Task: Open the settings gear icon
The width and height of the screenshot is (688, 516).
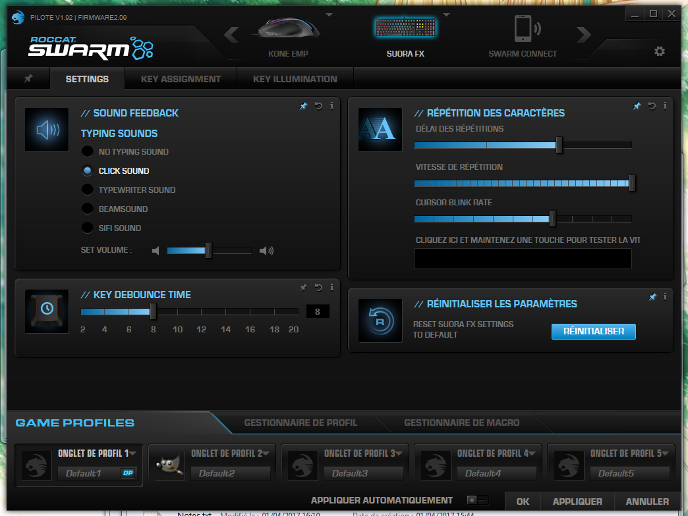Action: 659,51
